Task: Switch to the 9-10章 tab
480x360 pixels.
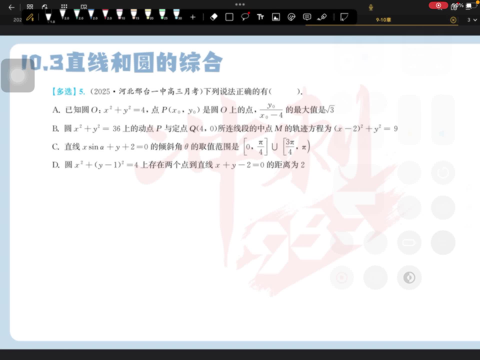Action: point(383,20)
